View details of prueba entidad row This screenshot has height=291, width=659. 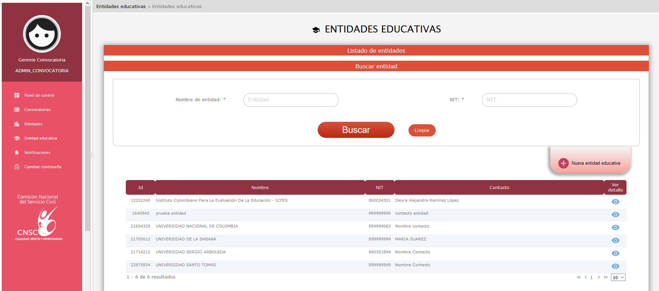pyautogui.click(x=615, y=215)
